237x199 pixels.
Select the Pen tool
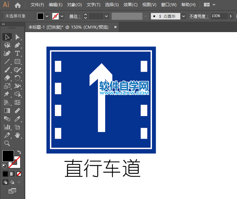coord(17,45)
